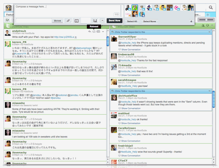Image resolution: width=219 pixels, height=168 pixels.
Task: Click the URL shortener input field
Action: tap(34, 21)
